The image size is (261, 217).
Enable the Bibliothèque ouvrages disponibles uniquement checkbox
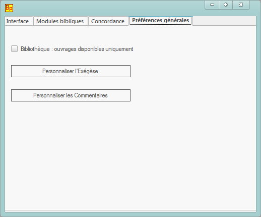tap(14, 49)
